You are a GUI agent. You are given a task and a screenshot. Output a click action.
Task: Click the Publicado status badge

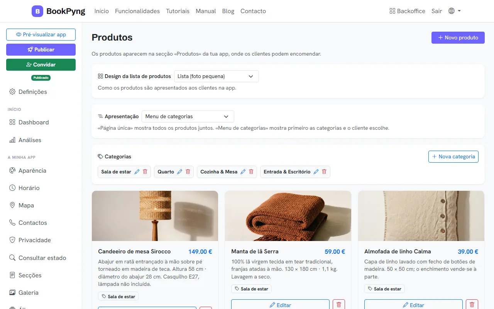tap(41, 78)
